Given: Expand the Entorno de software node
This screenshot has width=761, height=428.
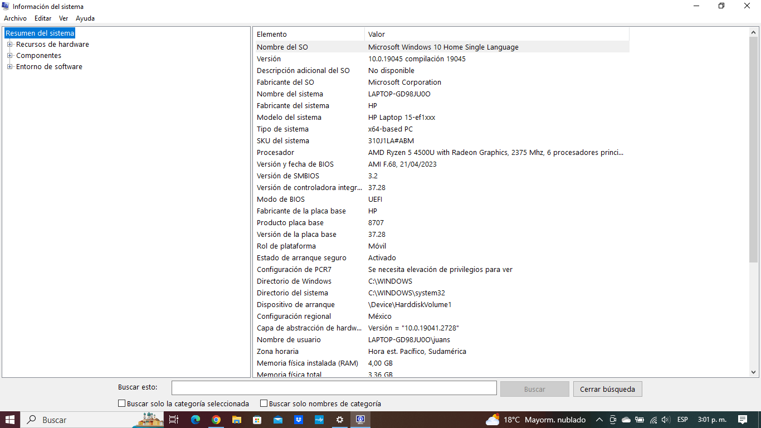Looking at the screenshot, I should pyautogui.click(x=9, y=67).
